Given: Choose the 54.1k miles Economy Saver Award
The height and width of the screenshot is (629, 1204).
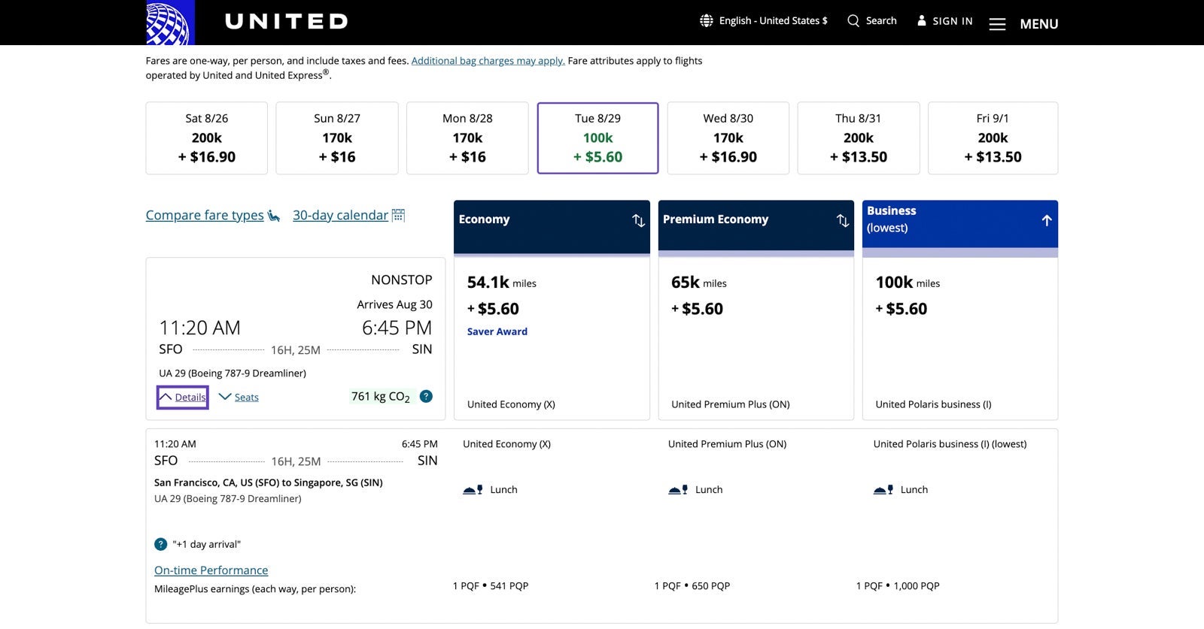Looking at the screenshot, I should [x=552, y=338].
